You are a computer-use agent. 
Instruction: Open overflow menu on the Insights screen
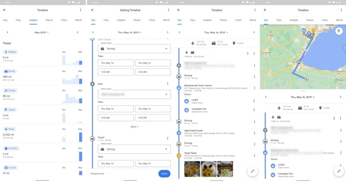click(80, 10)
